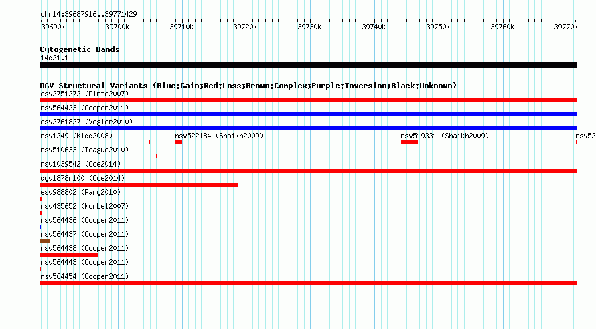The height and width of the screenshot is (329, 596).
Task: Open variant label nsv564438 (Cooper2011)
Action: point(84,248)
